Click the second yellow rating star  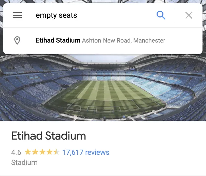(35, 152)
